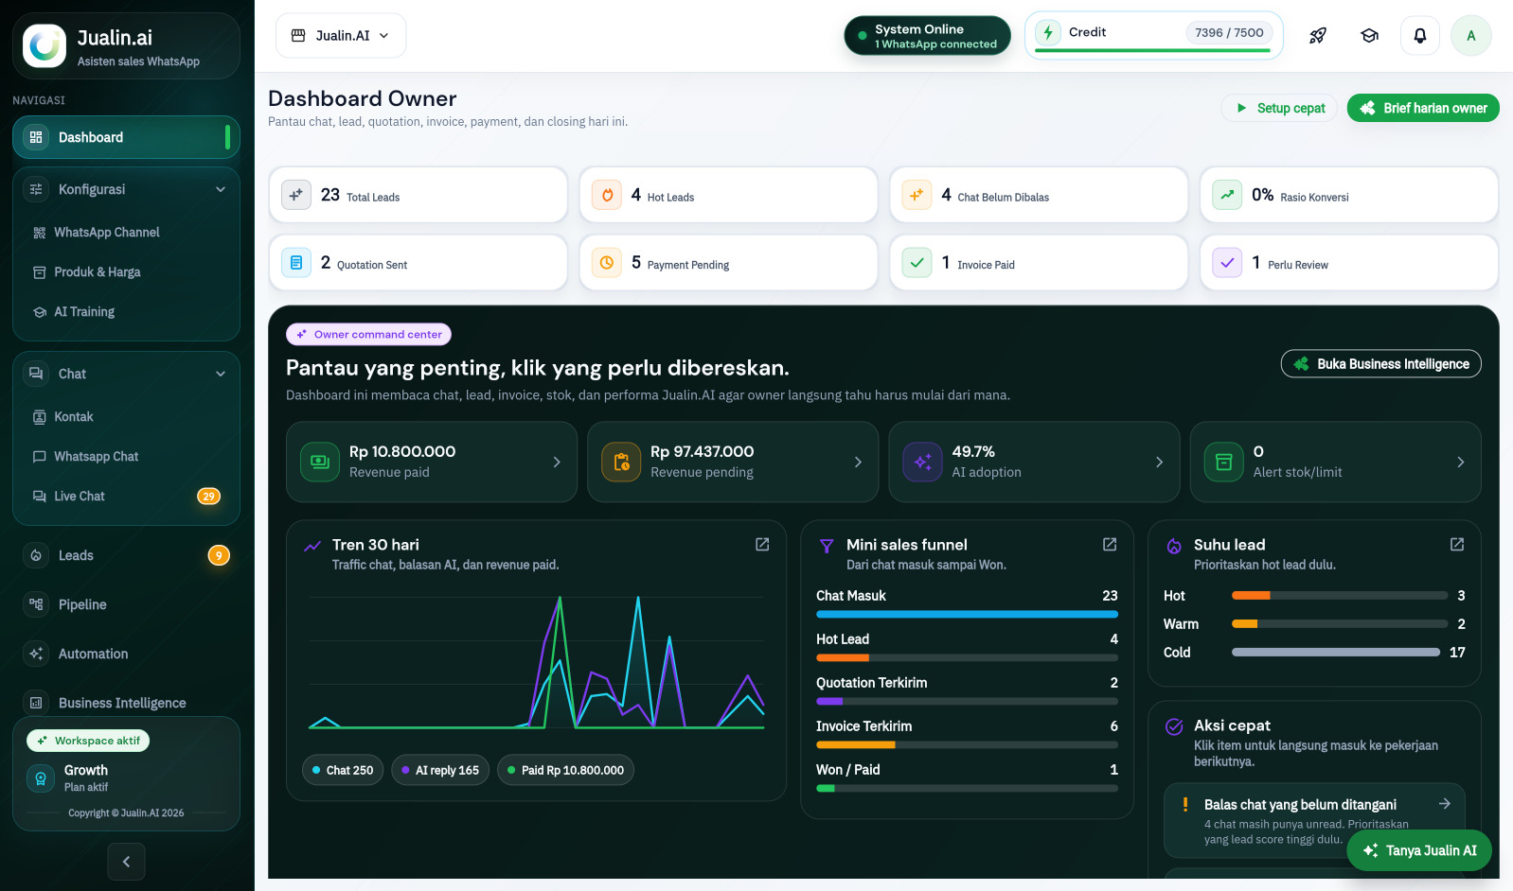The width and height of the screenshot is (1513, 891).
Task: Click the credit count 7396 / 7500
Action: click(1229, 32)
